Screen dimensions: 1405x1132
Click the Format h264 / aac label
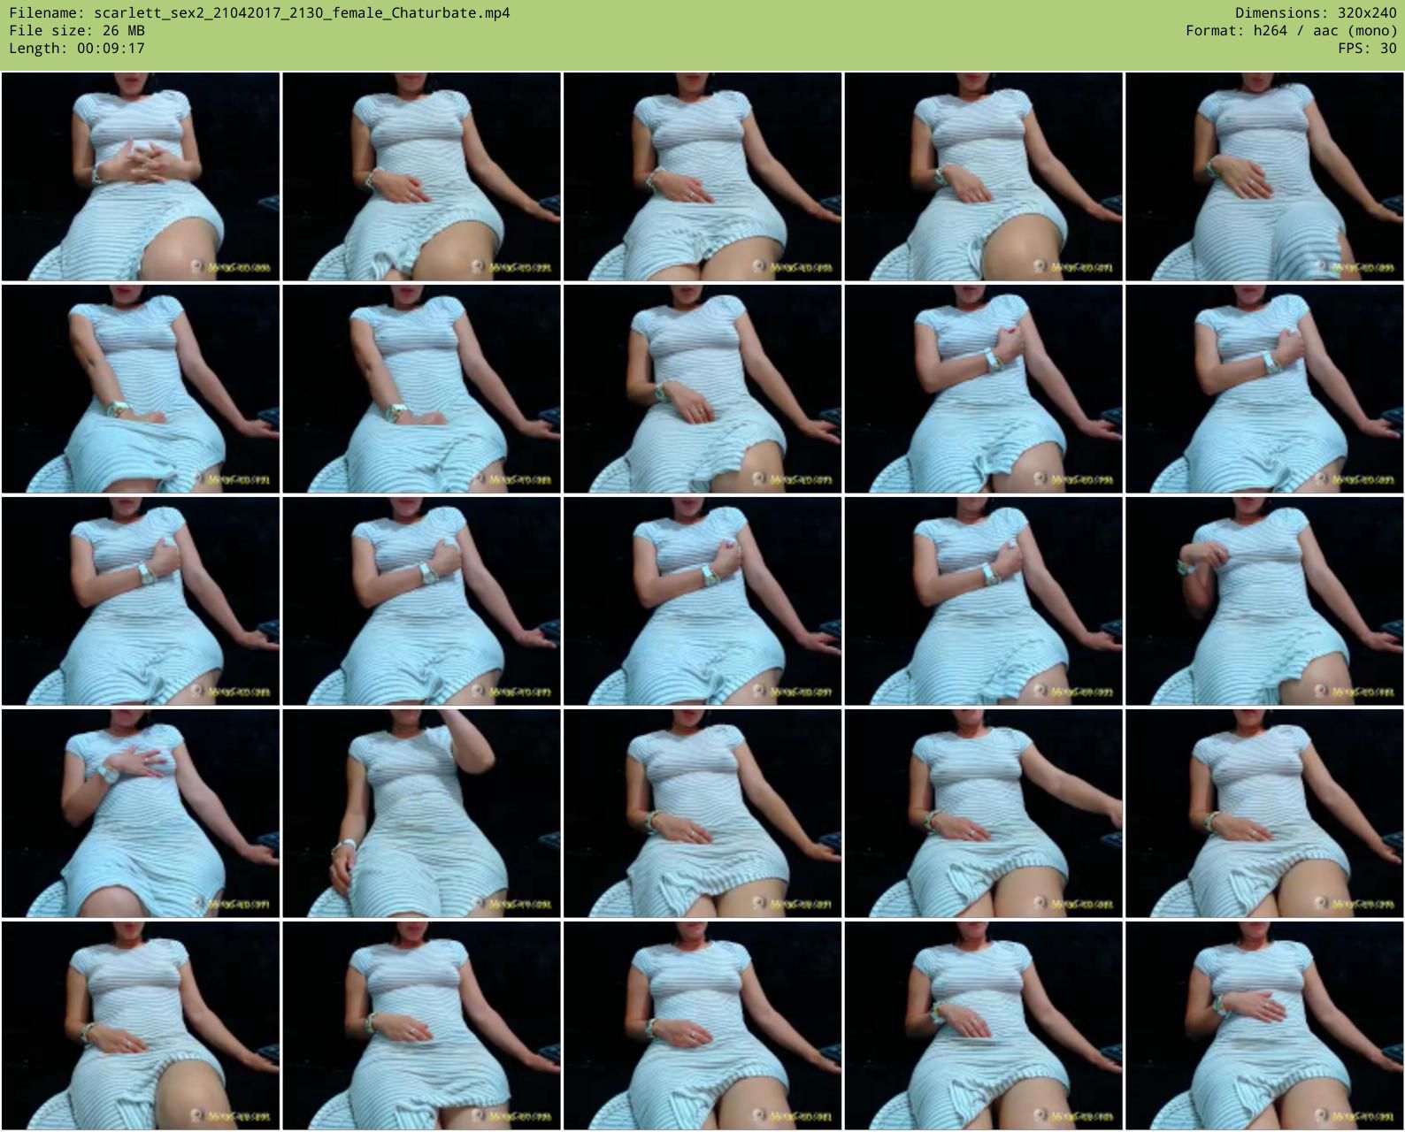point(1291,31)
